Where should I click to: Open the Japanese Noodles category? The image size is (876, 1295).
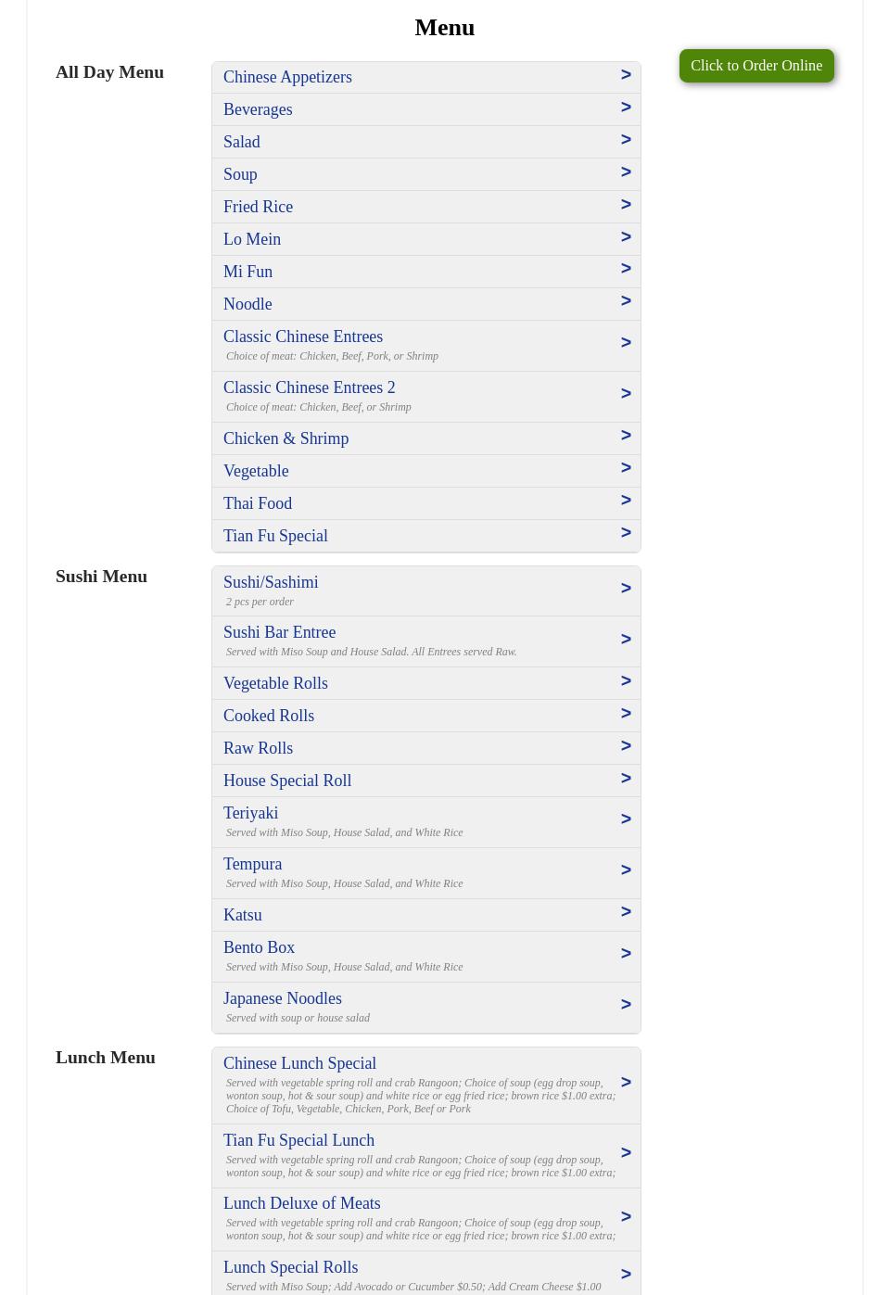[x=283, y=998]
